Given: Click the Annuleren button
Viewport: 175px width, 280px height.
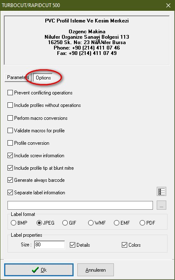Looking at the screenshot, I should (x=96, y=270).
